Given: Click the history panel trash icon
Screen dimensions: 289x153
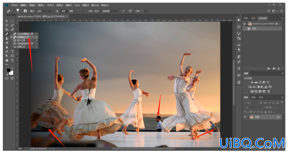Looking at the screenshot, I should pyautogui.click(x=279, y=68).
